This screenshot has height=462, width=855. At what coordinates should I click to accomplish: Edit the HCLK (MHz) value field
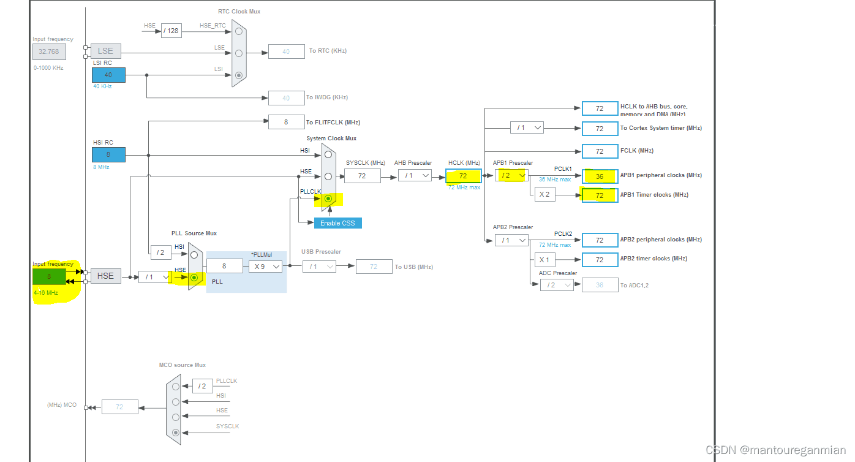(x=464, y=176)
